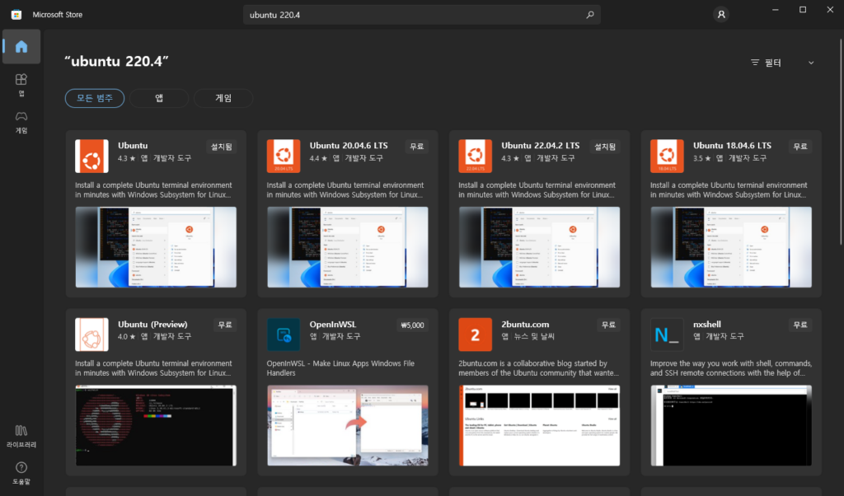Select the 앱 filter pill
Viewport: 844px width, 496px height.
pos(159,98)
